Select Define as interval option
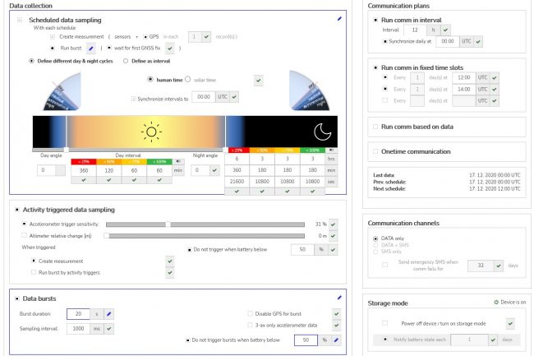 click(125, 61)
